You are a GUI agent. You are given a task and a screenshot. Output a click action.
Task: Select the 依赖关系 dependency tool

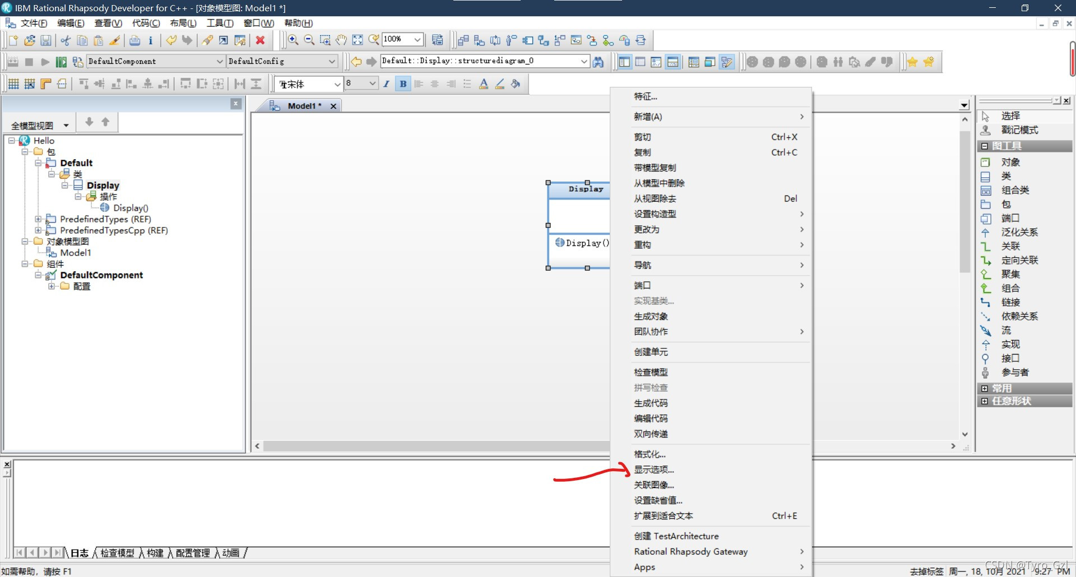1019,317
